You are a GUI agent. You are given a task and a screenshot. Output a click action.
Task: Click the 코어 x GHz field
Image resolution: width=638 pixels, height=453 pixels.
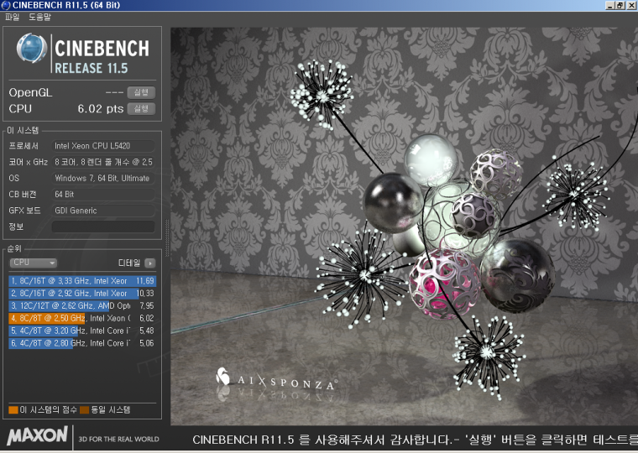[x=103, y=162]
